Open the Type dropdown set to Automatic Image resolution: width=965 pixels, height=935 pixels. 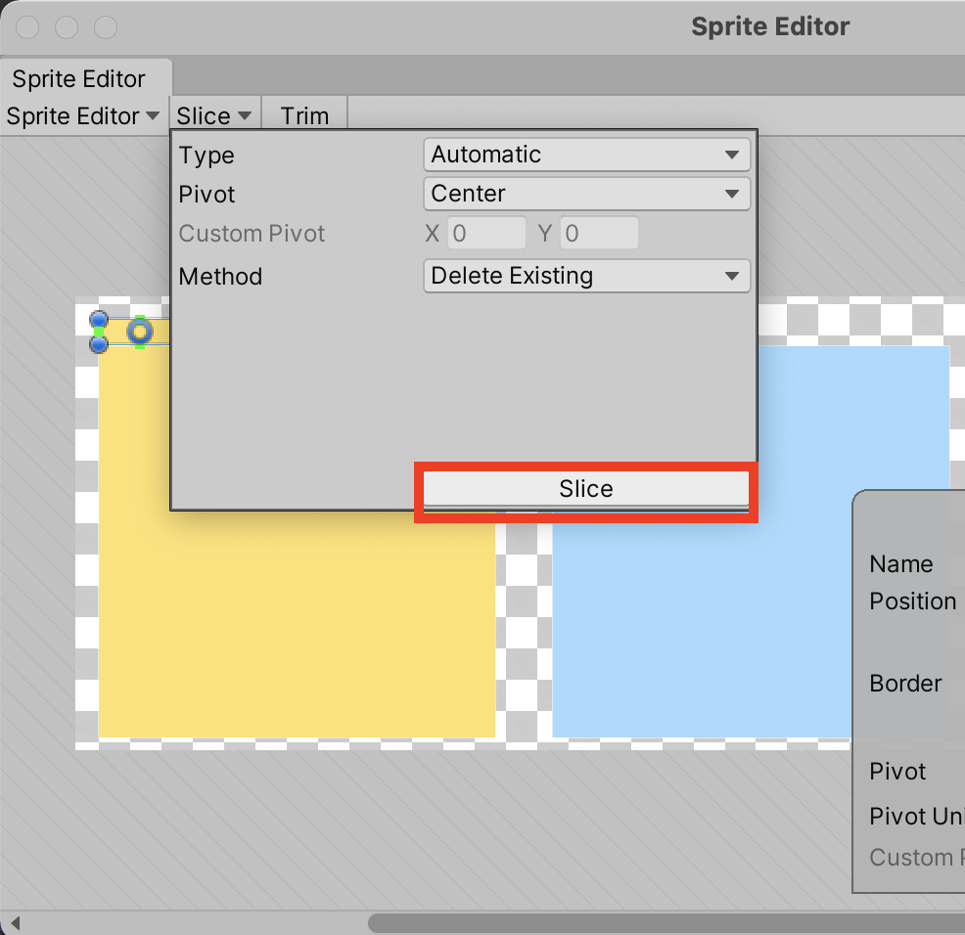pos(586,155)
